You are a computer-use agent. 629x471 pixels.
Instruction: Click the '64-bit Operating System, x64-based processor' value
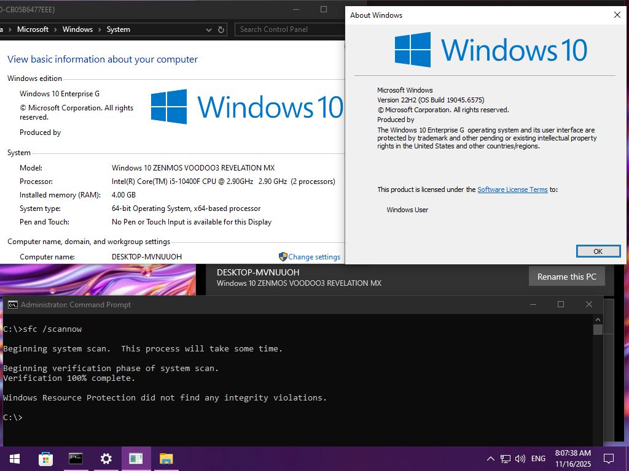(186, 209)
